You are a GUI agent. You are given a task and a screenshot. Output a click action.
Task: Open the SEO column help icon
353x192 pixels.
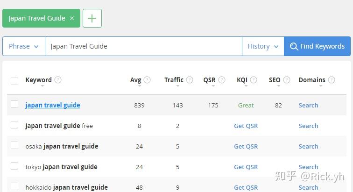coord(287,80)
